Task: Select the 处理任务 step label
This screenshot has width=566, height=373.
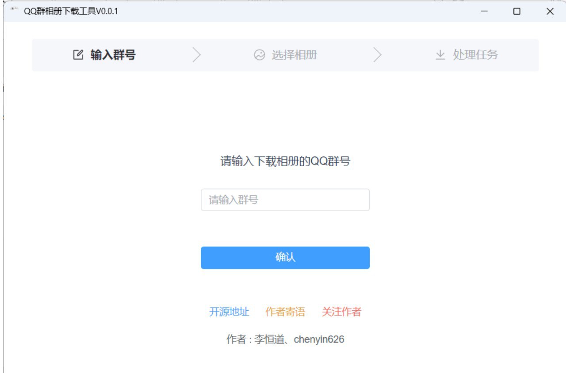Action: point(476,55)
